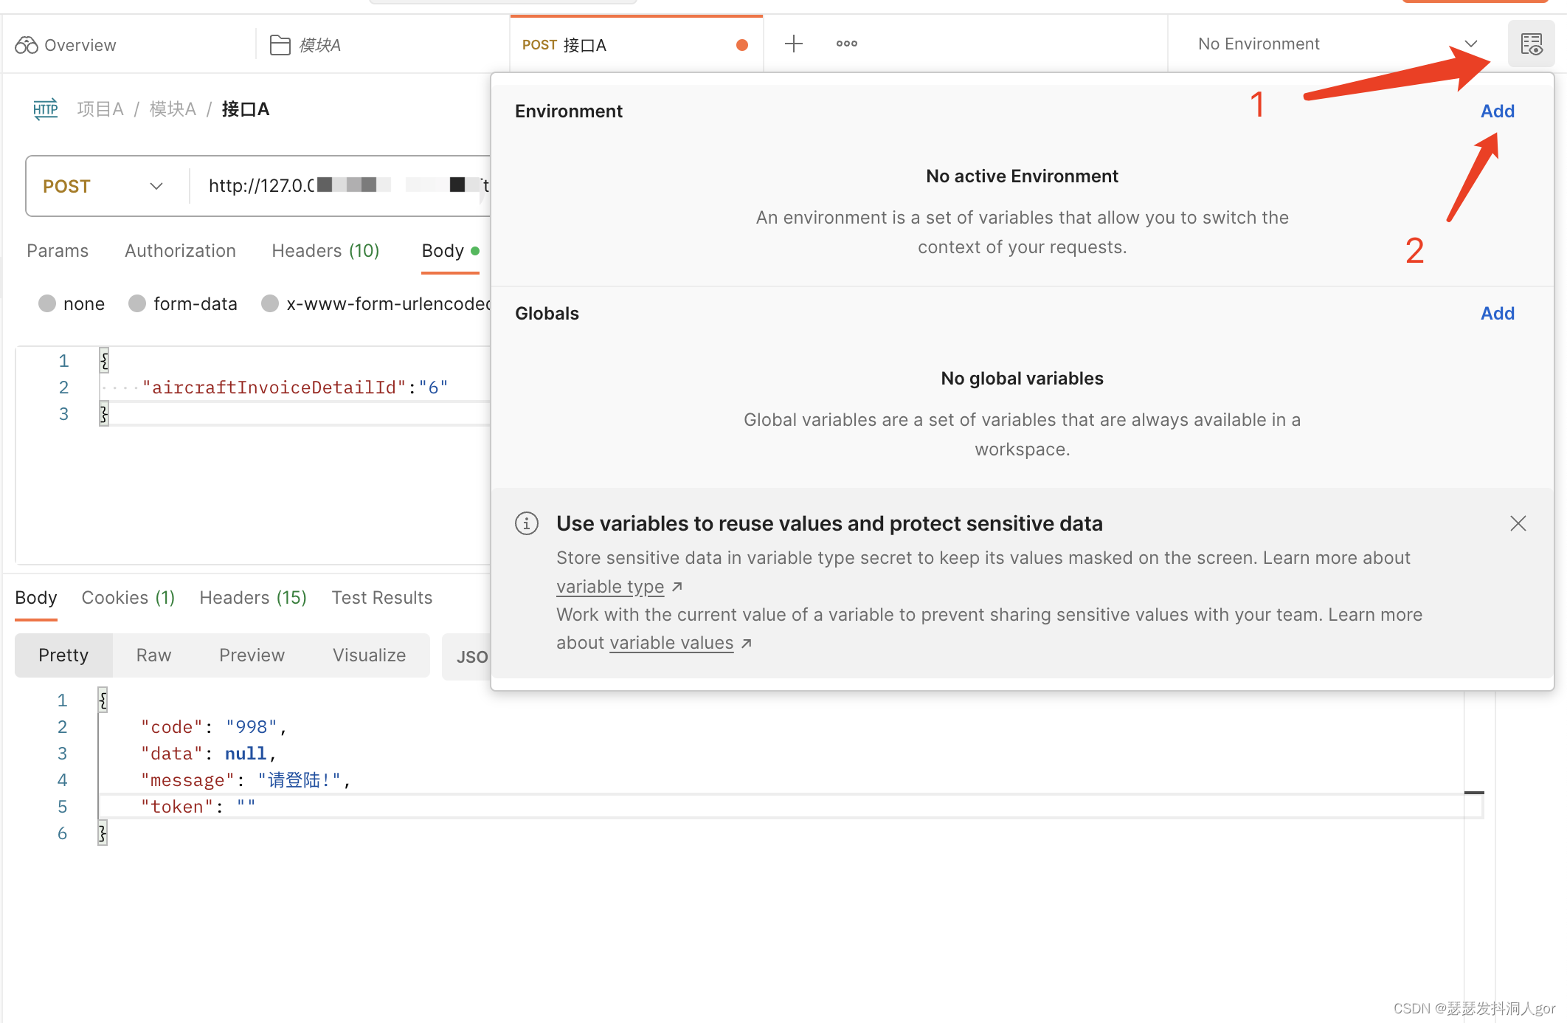Select the none body type radio
Screen dimensions: 1567x1023
pyautogui.click(x=47, y=303)
